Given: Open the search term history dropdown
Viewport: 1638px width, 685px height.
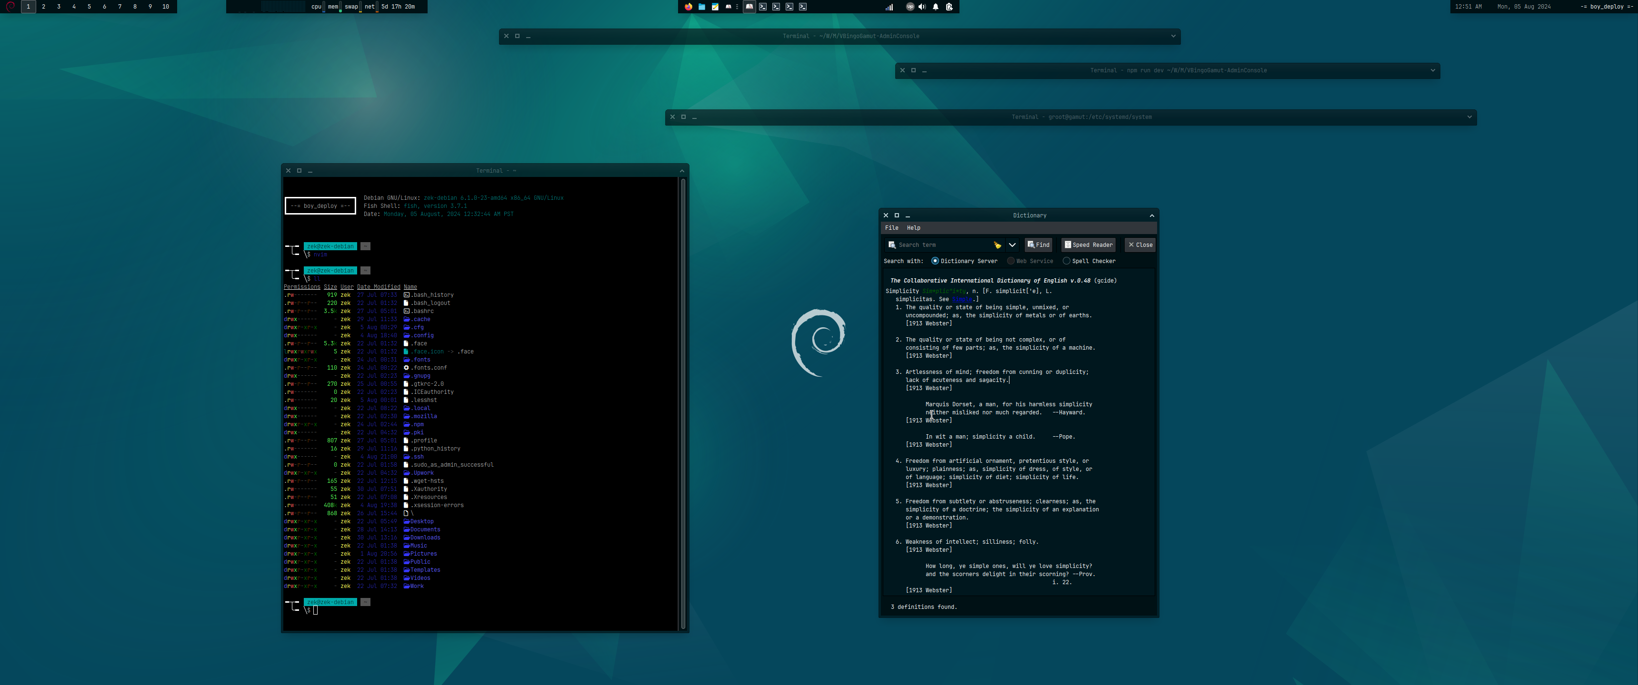Looking at the screenshot, I should pyautogui.click(x=1012, y=245).
